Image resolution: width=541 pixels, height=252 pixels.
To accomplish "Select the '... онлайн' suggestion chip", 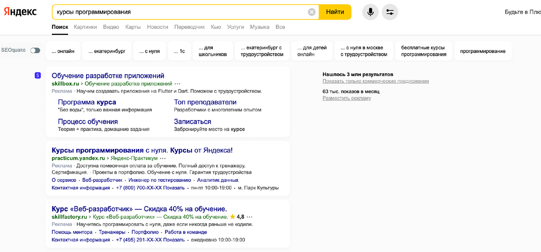I will 63,51.
